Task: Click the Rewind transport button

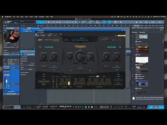Action: coord(76,107)
